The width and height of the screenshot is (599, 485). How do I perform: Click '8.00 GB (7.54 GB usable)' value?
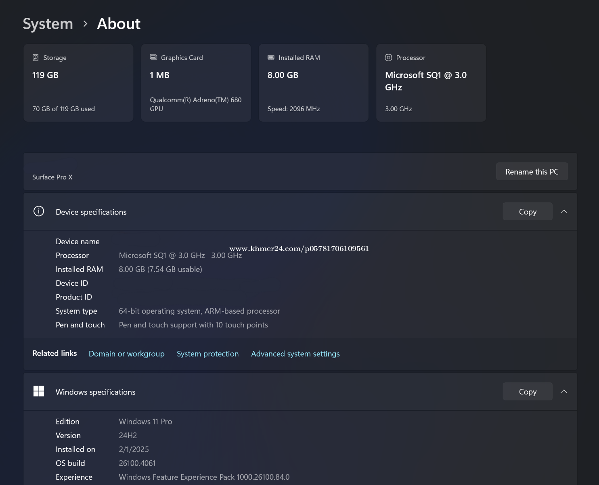[x=160, y=269]
